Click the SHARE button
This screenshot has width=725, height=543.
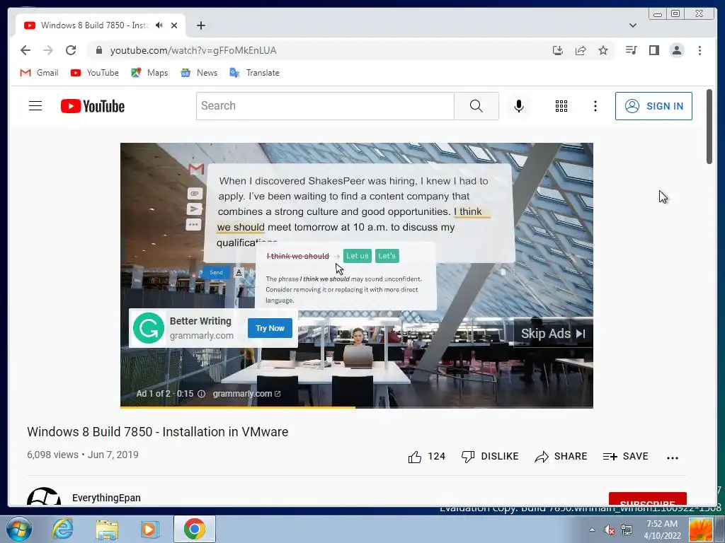(x=561, y=457)
